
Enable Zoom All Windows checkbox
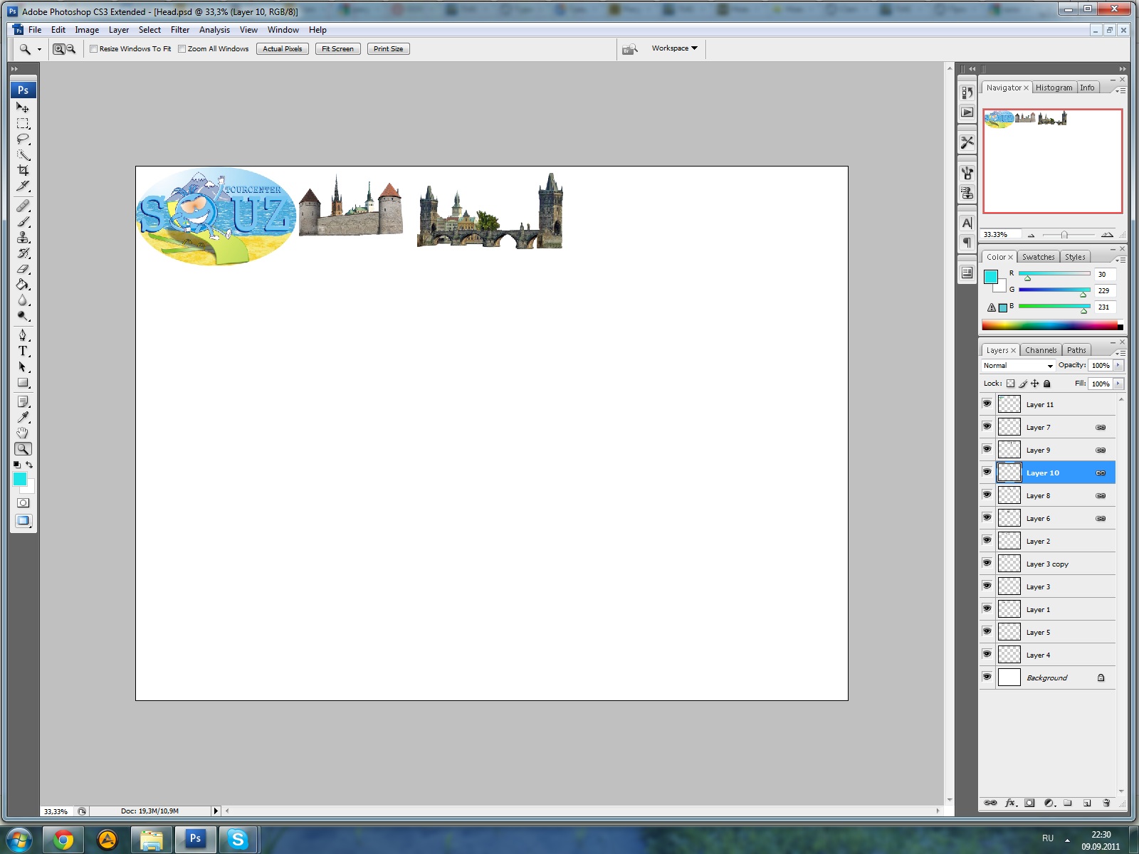tap(182, 49)
